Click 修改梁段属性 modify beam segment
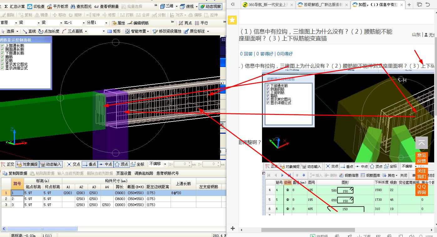 [x=167, y=31]
